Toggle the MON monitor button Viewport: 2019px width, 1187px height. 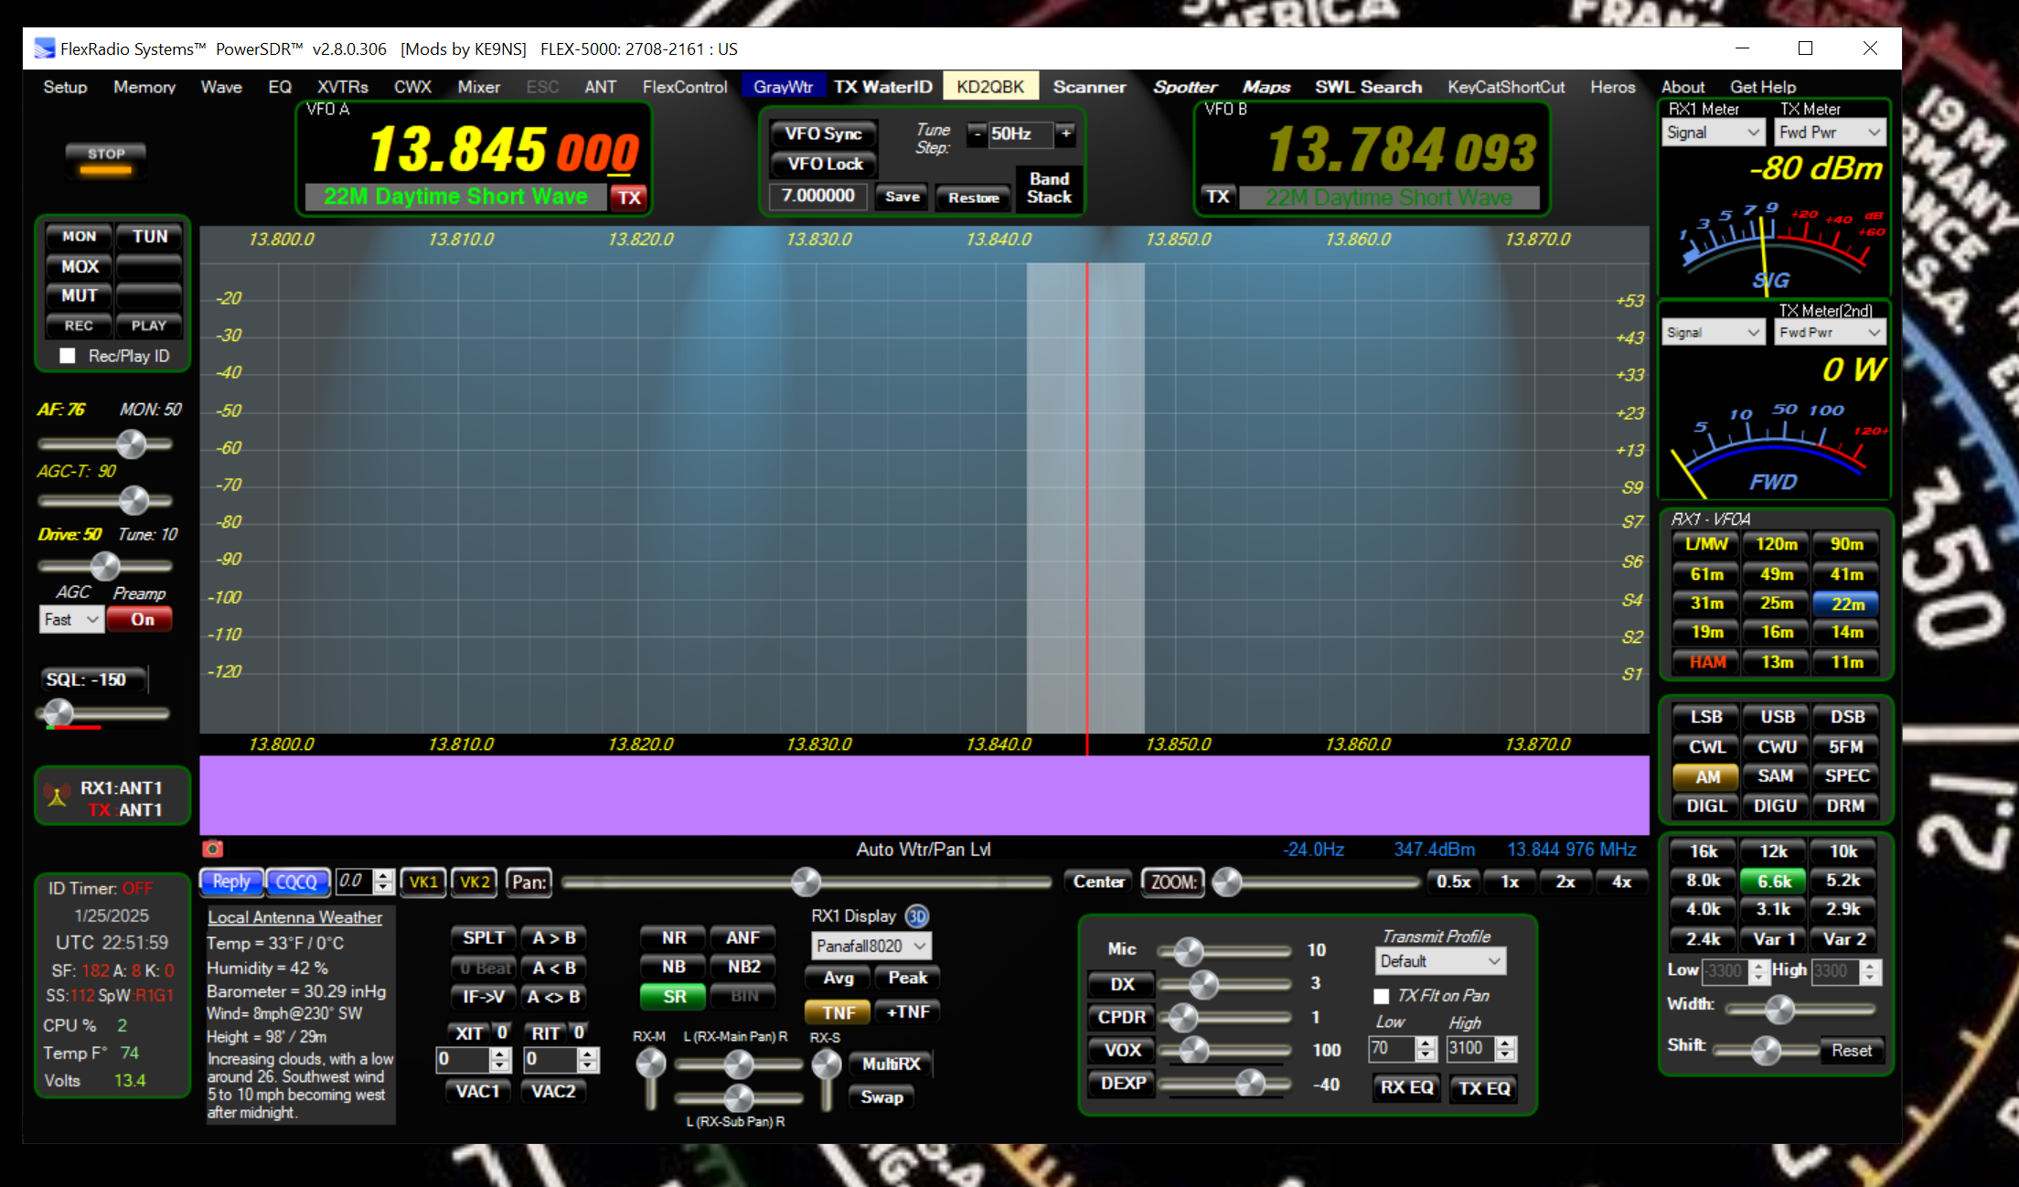point(79,236)
